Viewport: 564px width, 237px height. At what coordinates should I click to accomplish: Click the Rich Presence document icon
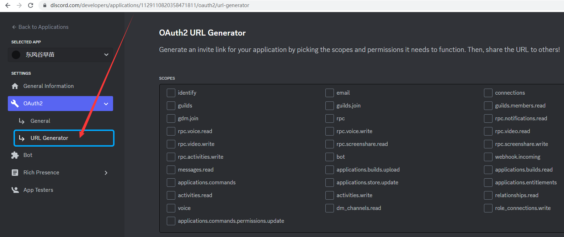point(15,173)
